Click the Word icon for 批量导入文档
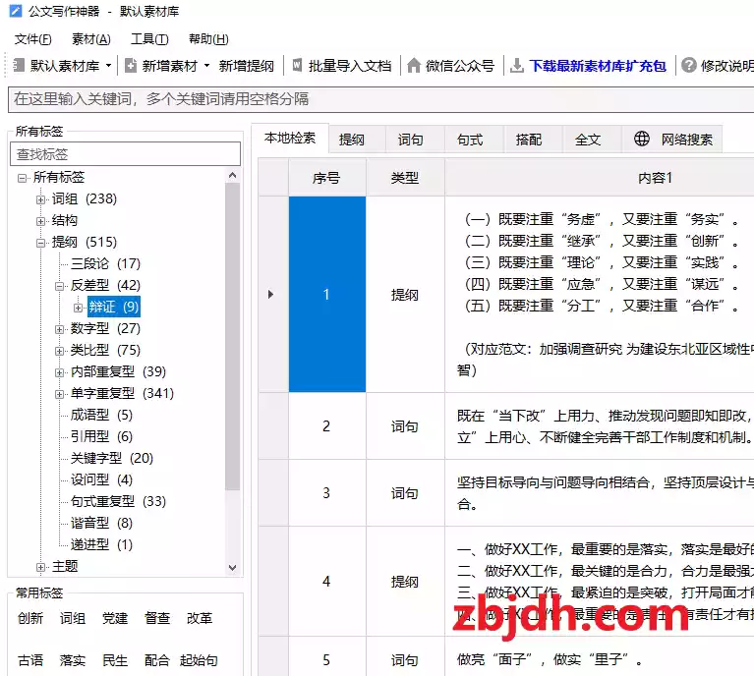The height and width of the screenshot is (676, 754). (296, 66)
